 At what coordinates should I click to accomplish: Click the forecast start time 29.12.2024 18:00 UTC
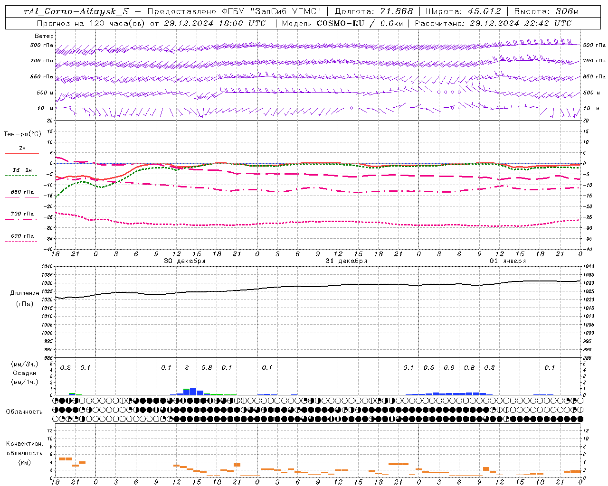pyautogui.click(x=215, y=23)
